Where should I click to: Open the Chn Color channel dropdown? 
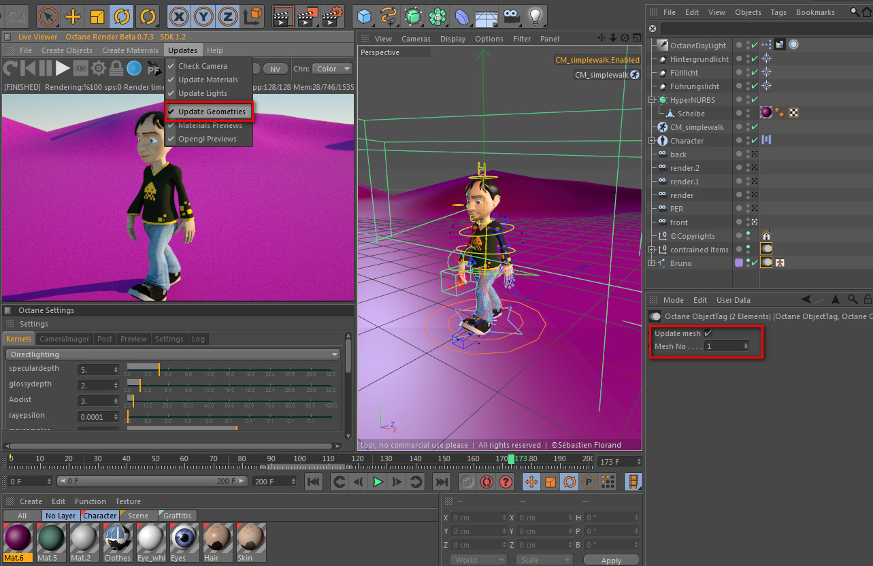pyautogui.click(x=332, y=69)
